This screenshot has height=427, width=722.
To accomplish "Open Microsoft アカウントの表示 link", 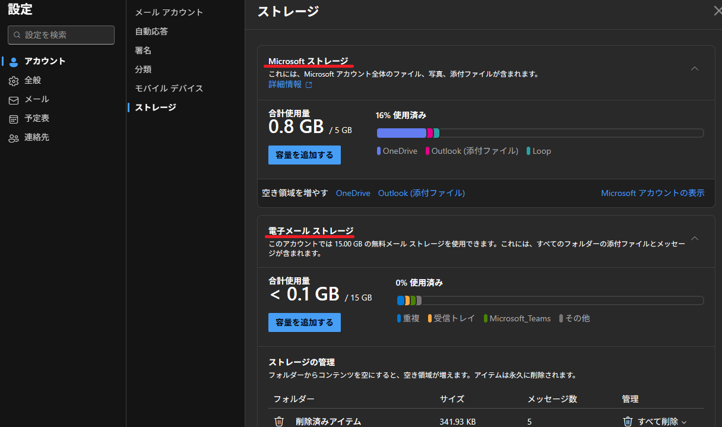I will click(653, 193).
